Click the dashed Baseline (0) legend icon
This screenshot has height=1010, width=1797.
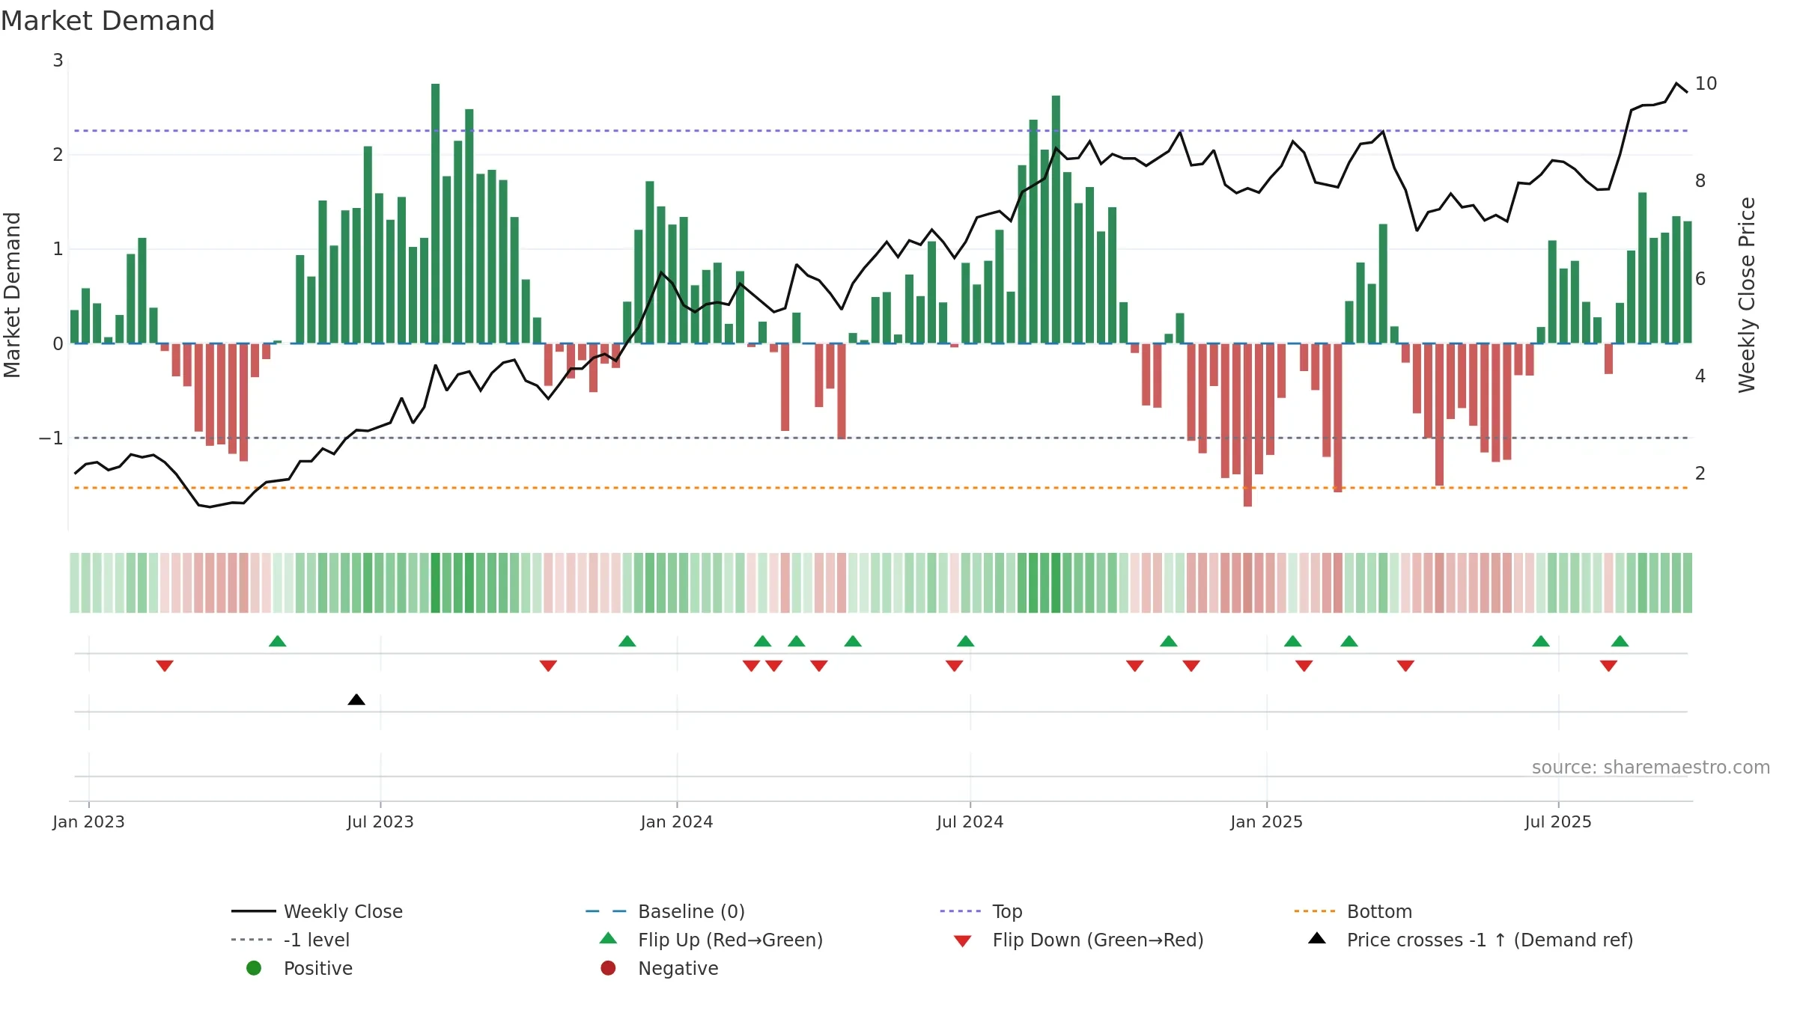(606, 911)
